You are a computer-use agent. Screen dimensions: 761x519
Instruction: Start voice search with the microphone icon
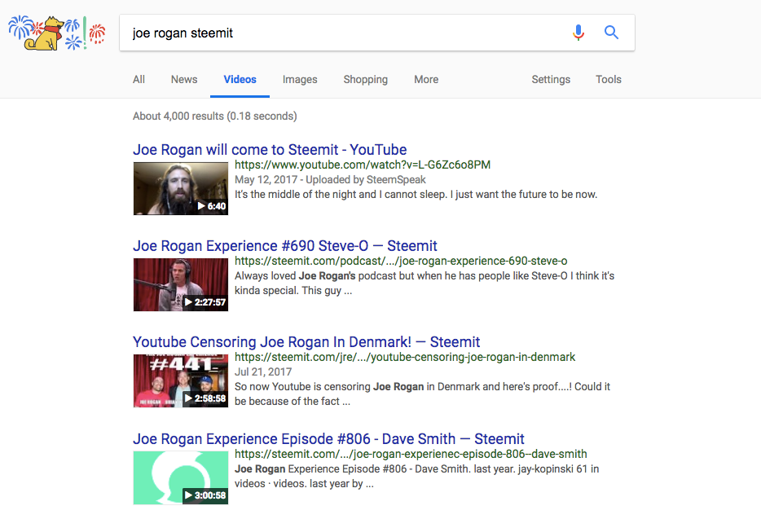point(578,33)
